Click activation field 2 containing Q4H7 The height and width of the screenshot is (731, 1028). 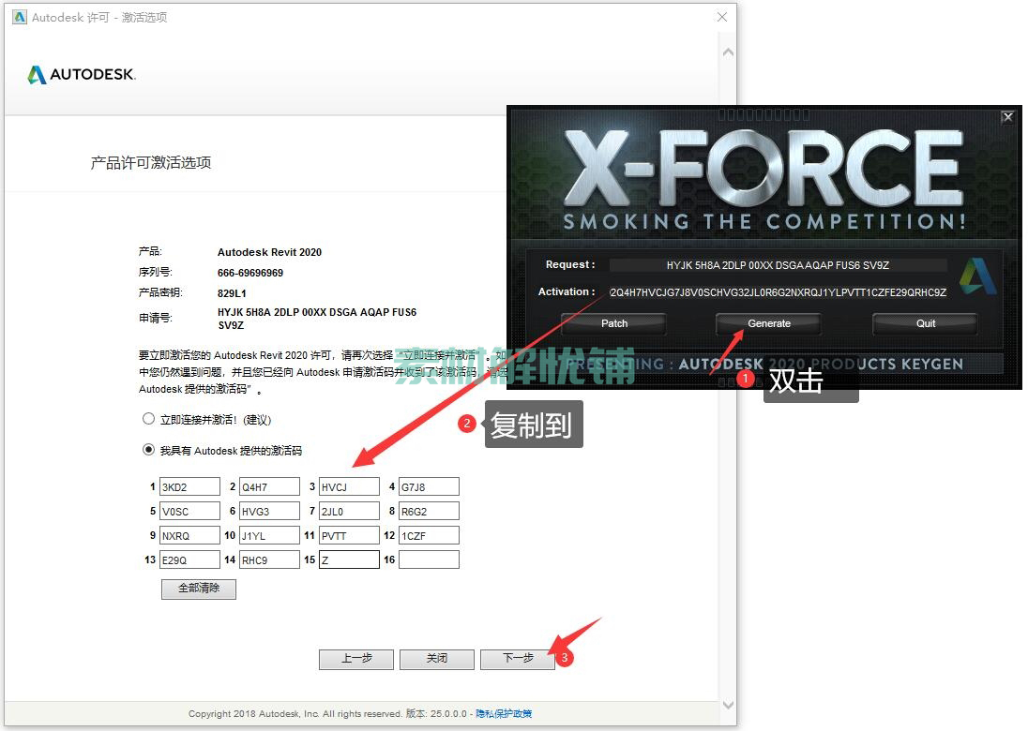point(269,486)
